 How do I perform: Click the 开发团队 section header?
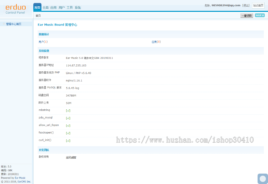(44, 150)
